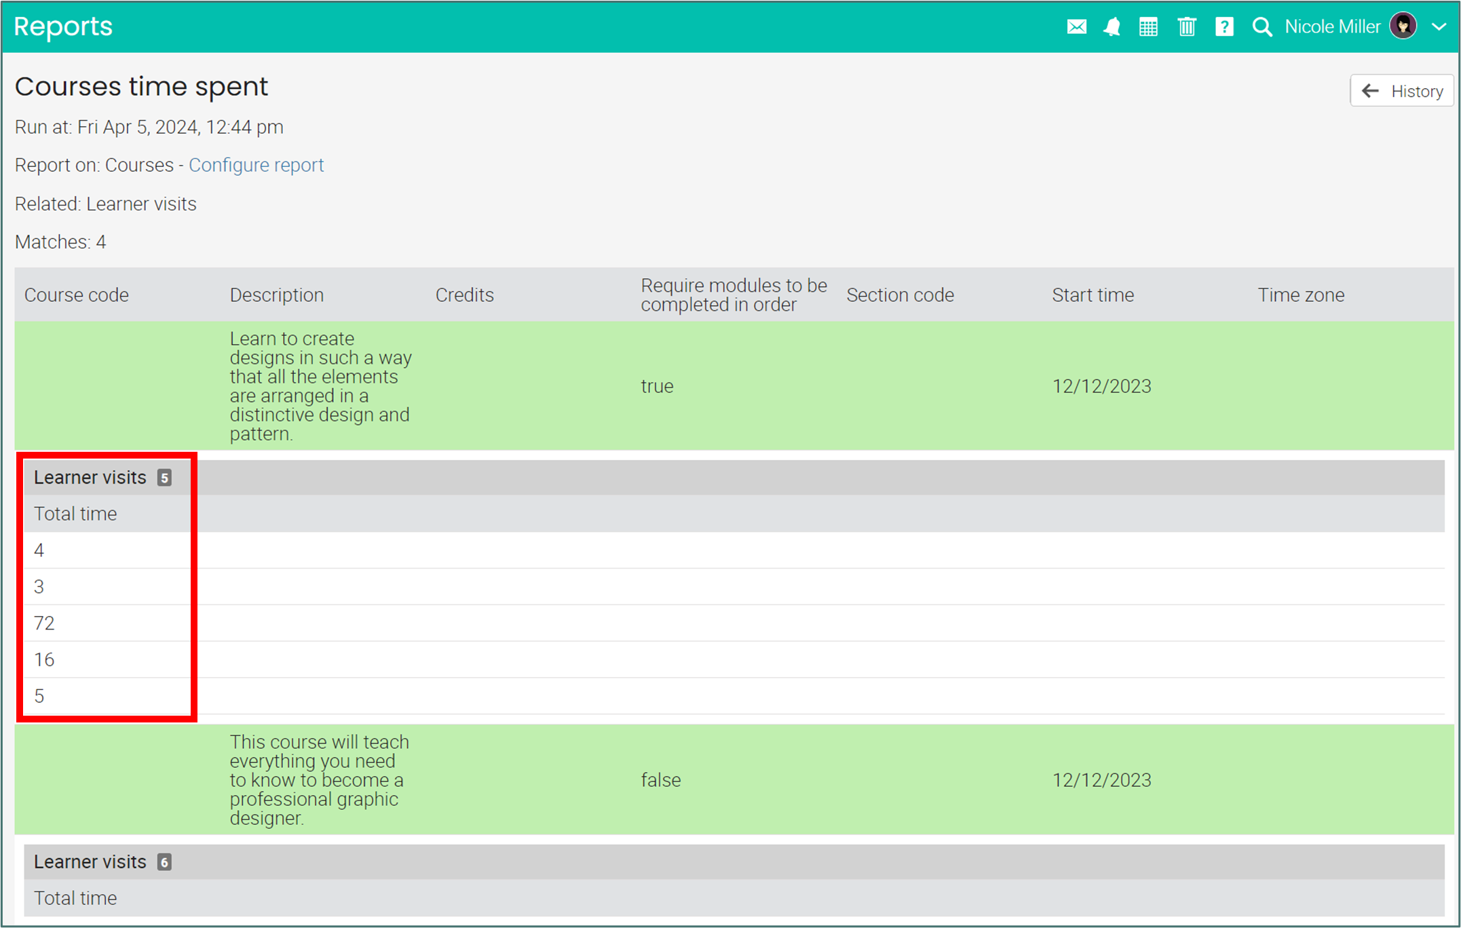Open the notifications bell icon
The width and height of the screenshot is (1461, 928).
1112,27
